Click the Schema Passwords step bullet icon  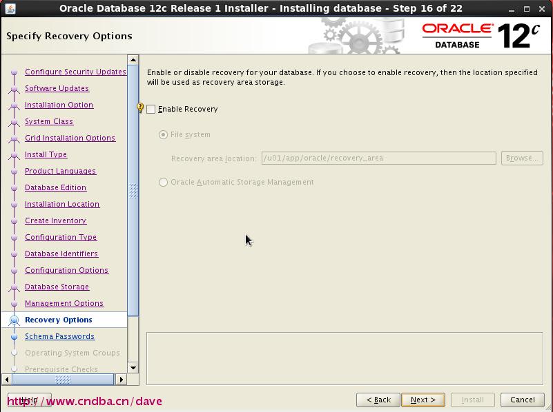tap(14, 337)
